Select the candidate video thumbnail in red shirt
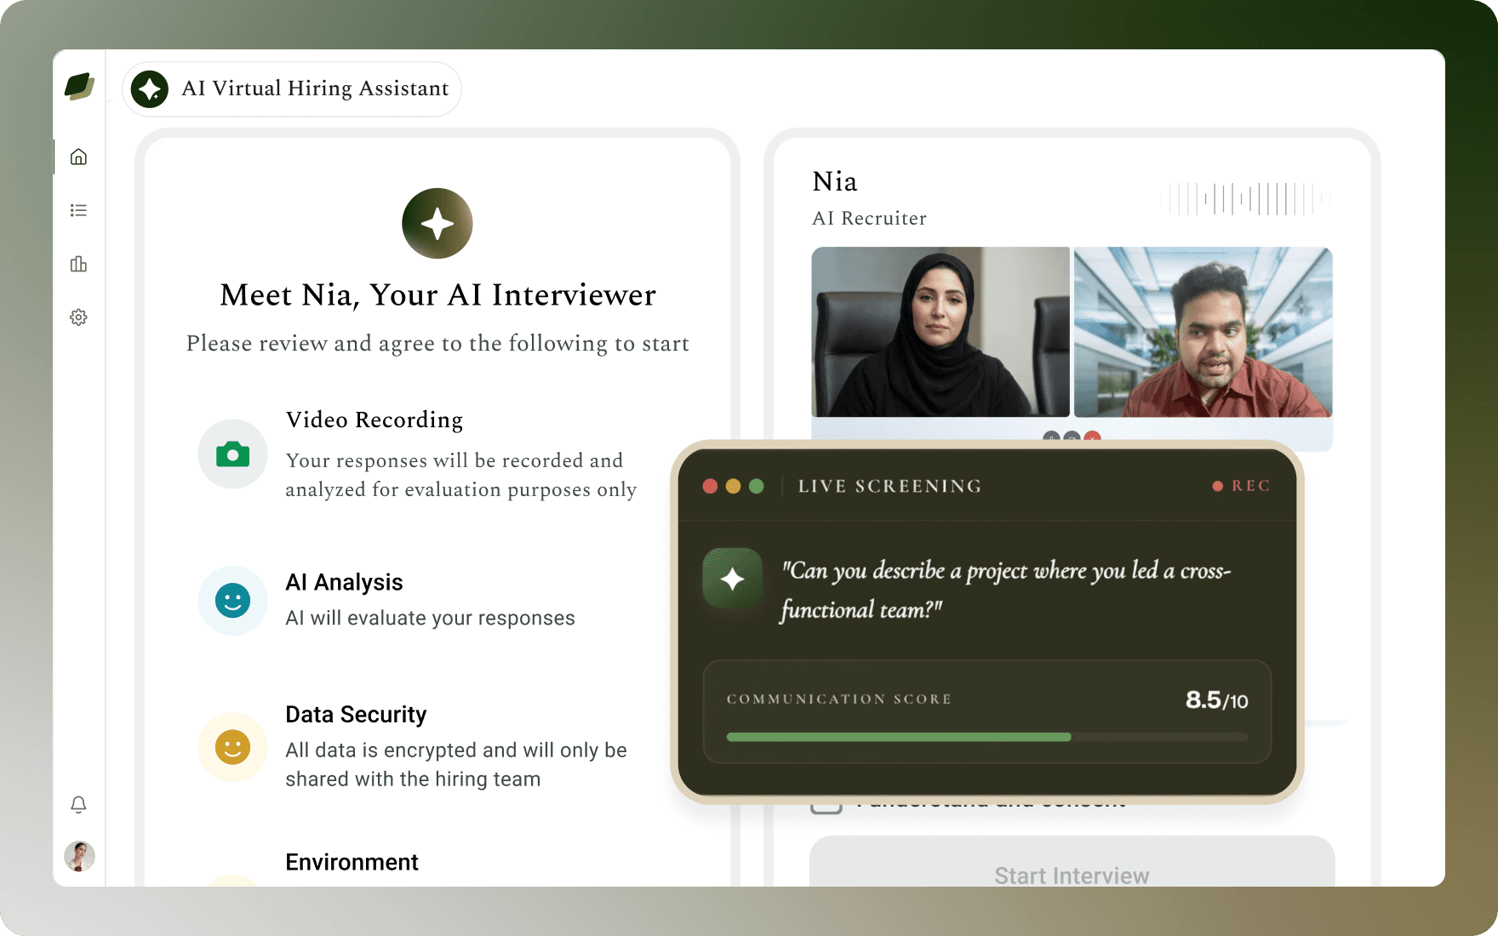Image resolution: width=1498 pixels, height=936 pixels. click(x=1204, y=332)
